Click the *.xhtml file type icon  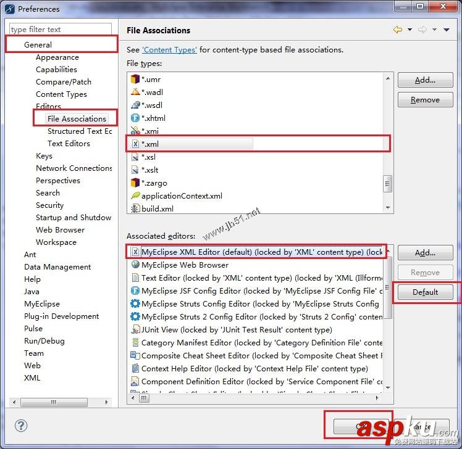(135, 118)
